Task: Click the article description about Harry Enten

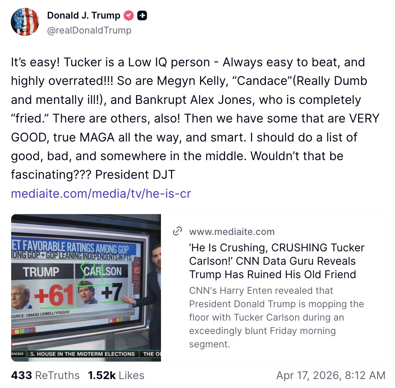Action: tap(276, 317)
